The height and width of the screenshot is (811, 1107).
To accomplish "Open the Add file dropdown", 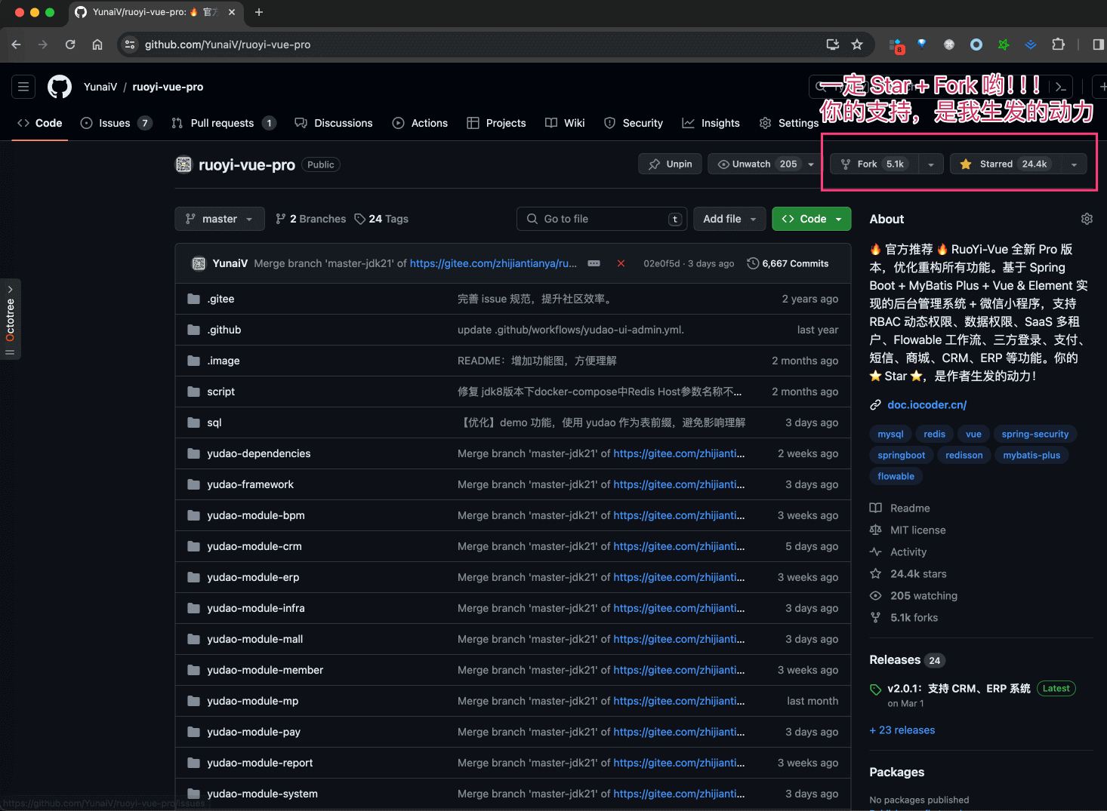I will tap(729, 219).
